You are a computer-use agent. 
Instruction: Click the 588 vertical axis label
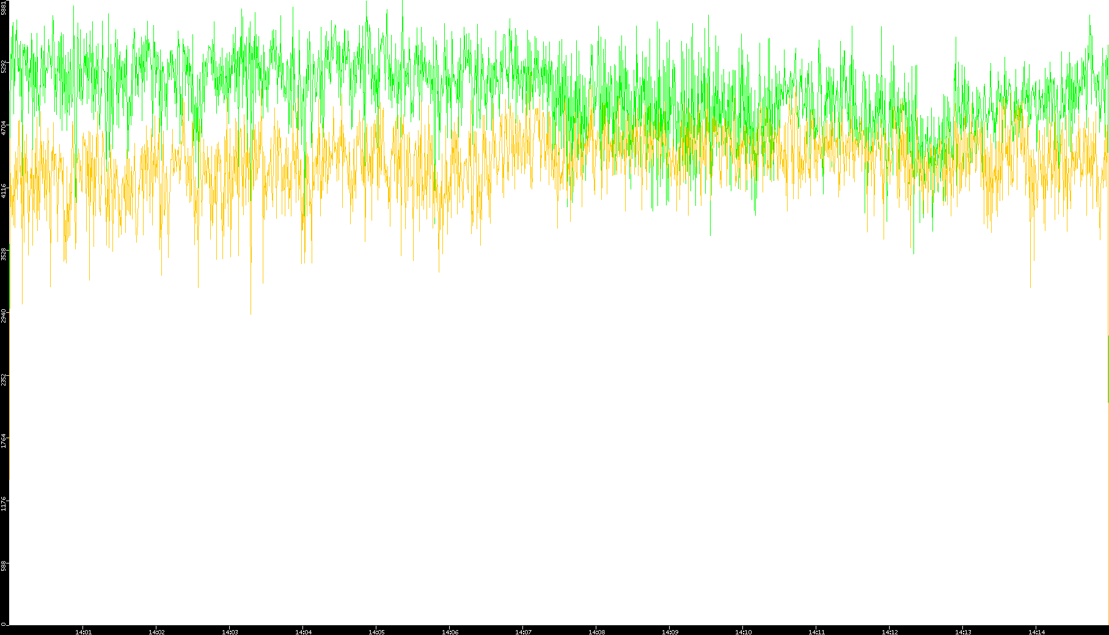4,566
